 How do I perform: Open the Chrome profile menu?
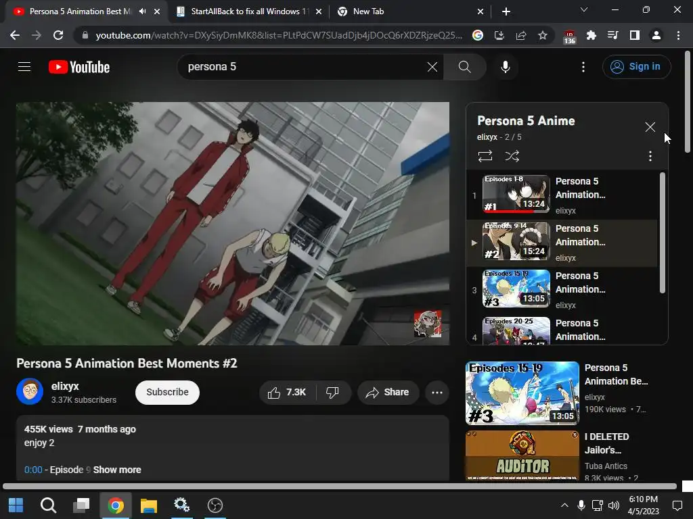pos(656,35)
